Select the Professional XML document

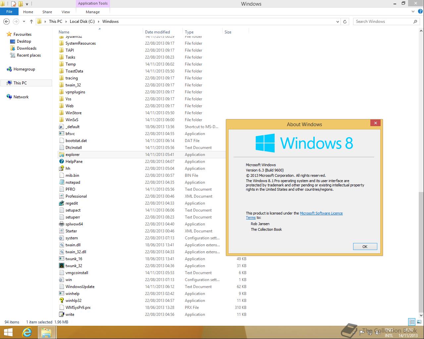pyautogui.click(x=76, y=196)
